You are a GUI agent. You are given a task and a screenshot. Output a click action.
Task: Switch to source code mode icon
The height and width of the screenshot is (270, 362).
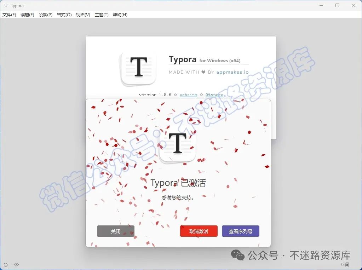pos(16,264)
